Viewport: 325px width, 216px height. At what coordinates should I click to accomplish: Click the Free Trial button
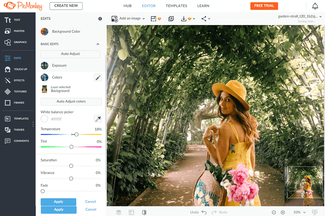264,6
